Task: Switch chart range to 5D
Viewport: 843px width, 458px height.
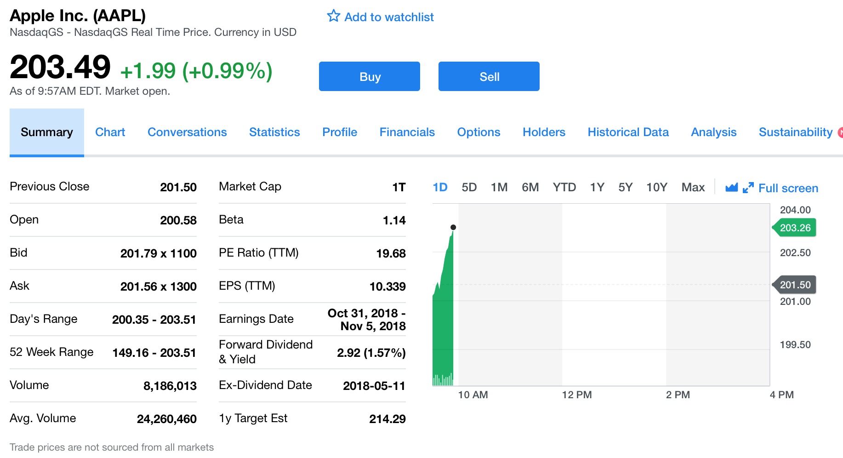Action: pos(469,188)
